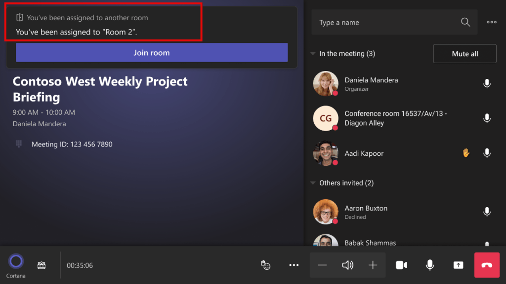
Task: Increase volume with the plus control
Action: click(373, 265)
